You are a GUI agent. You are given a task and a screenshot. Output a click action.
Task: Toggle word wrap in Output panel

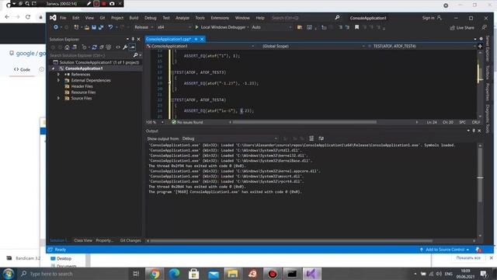pyautogui.click(x=321, y=138)
